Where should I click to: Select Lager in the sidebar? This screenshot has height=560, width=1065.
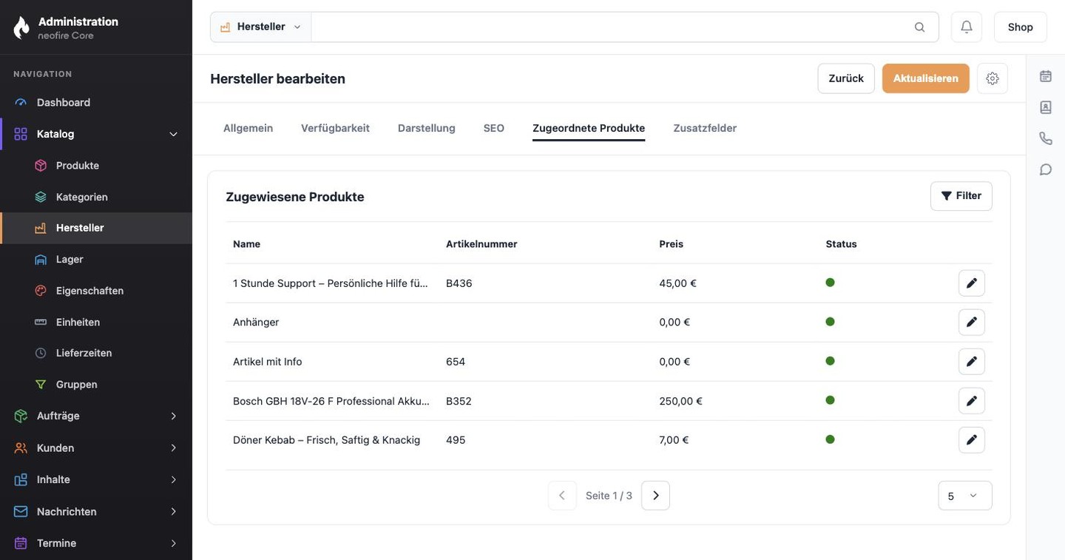click(x=96, y=260)
